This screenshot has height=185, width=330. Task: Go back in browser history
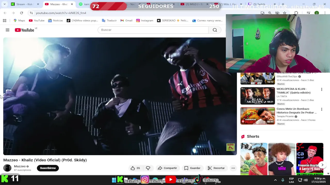pos(5,13)
